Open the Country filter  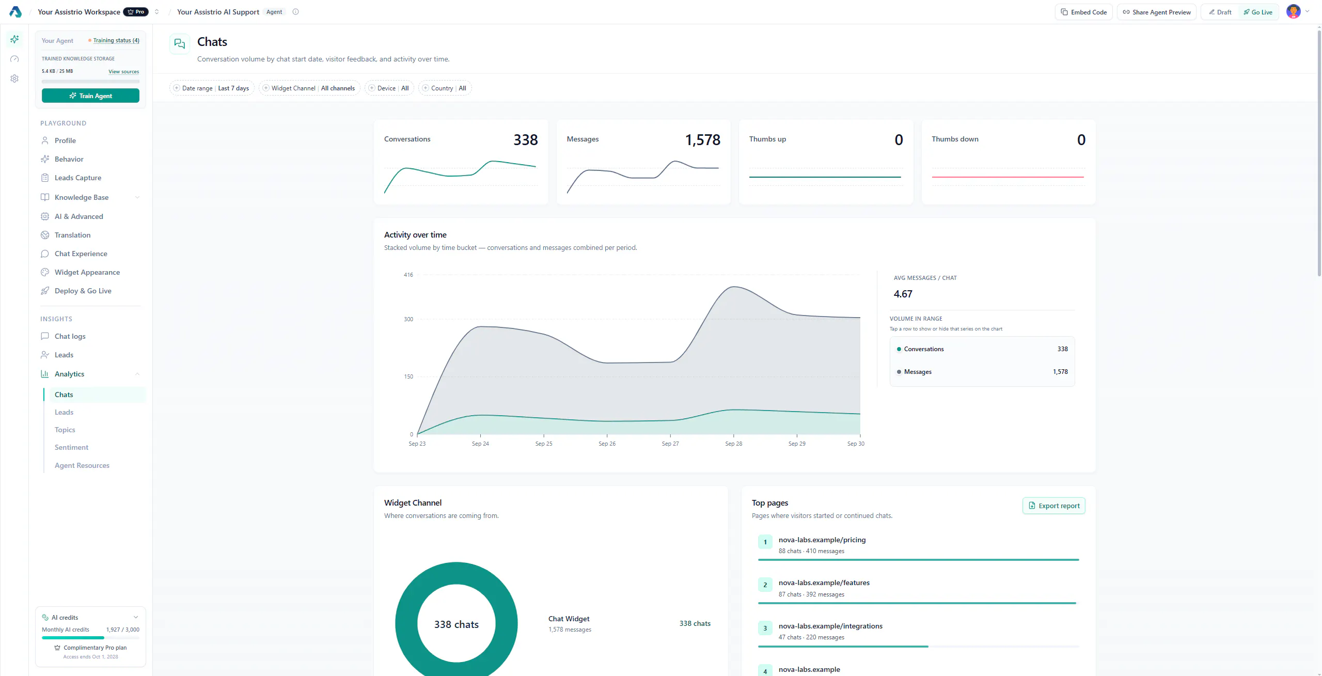[445, 88]
